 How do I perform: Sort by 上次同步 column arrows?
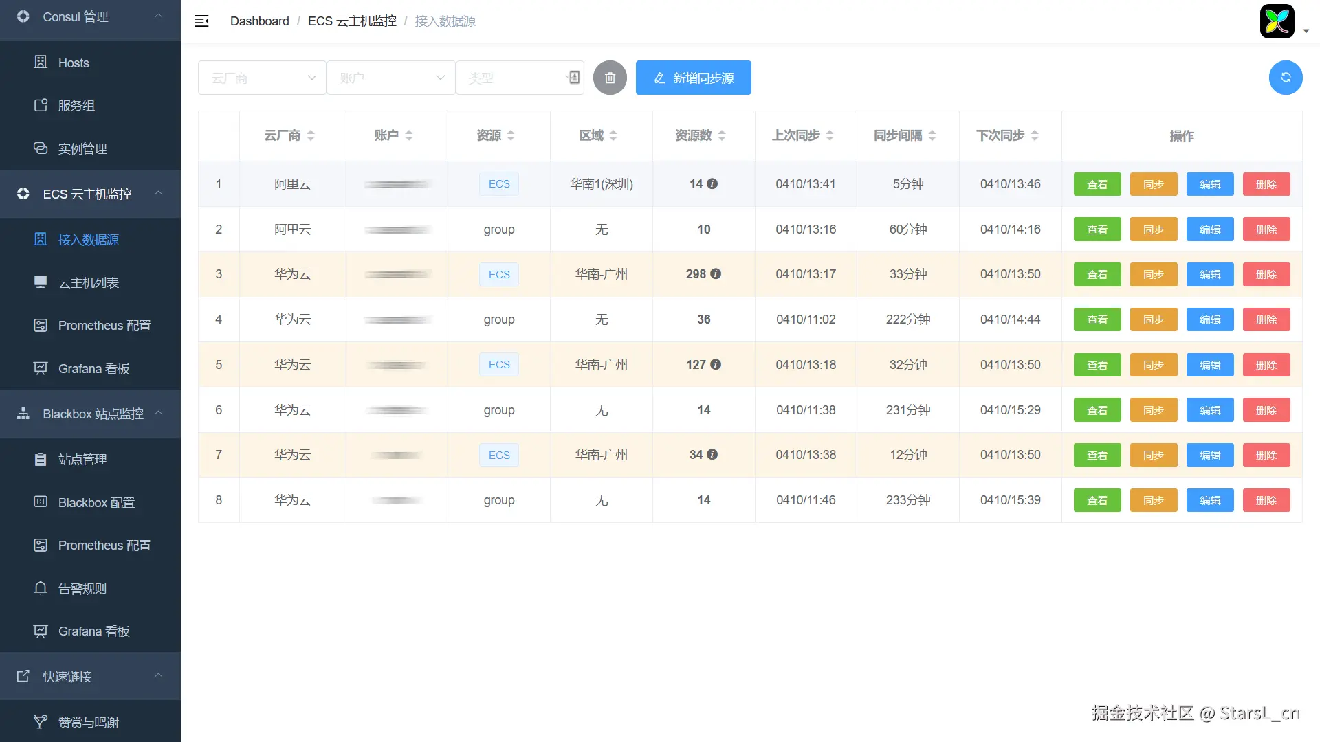click(x=829, y=135)
